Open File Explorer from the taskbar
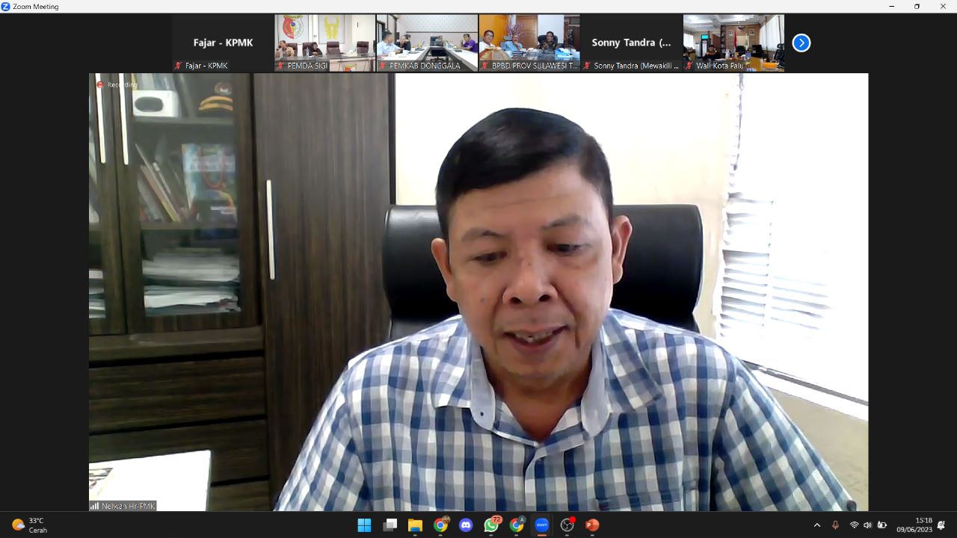 [415, 525]
